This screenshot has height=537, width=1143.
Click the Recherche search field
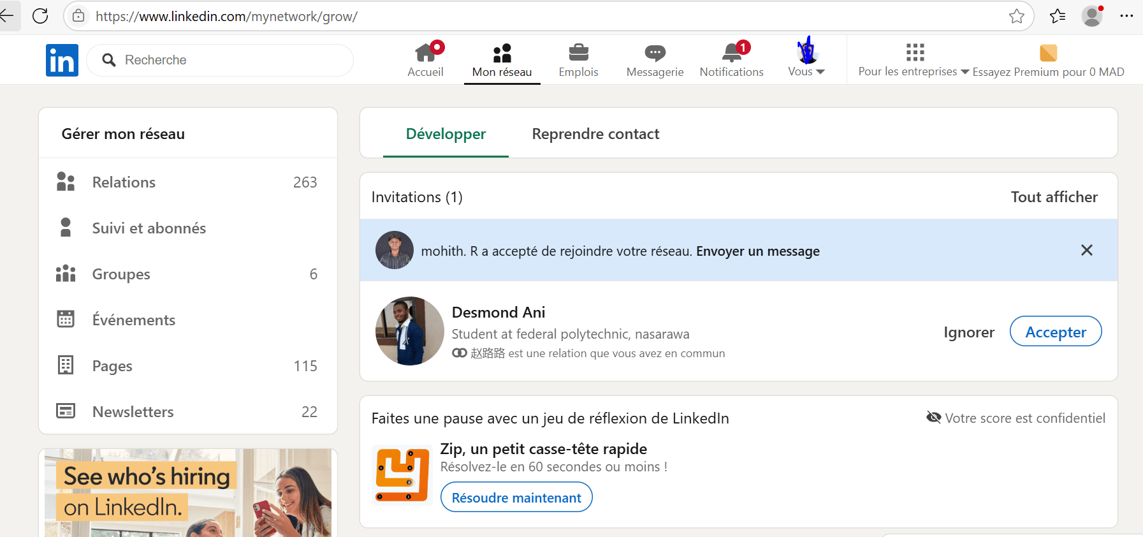tap(220, 60)
